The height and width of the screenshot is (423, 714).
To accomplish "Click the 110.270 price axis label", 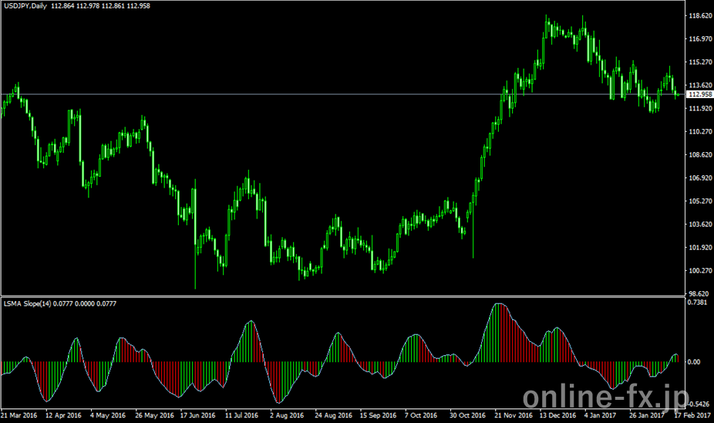I will (x=700, y=132).
